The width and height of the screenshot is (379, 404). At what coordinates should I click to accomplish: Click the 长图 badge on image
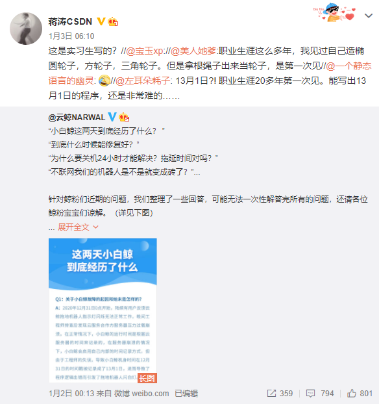click(147, 378)
